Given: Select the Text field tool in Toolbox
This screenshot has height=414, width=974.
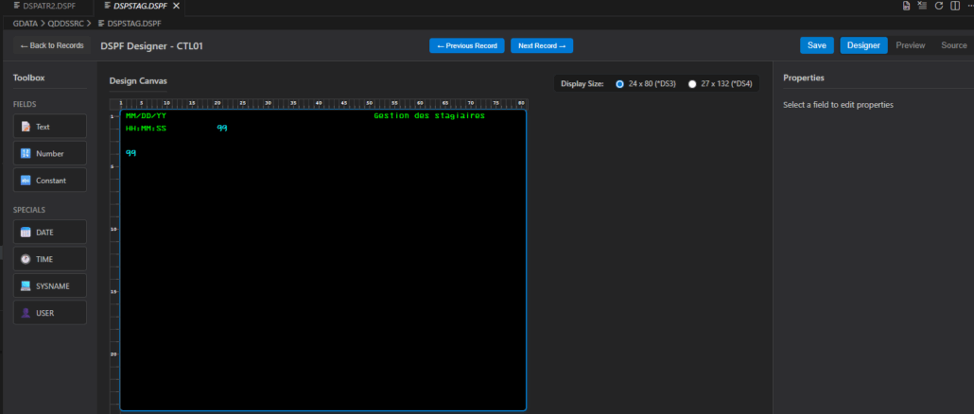Looking at the screenshot, I should tap(49, 127).
